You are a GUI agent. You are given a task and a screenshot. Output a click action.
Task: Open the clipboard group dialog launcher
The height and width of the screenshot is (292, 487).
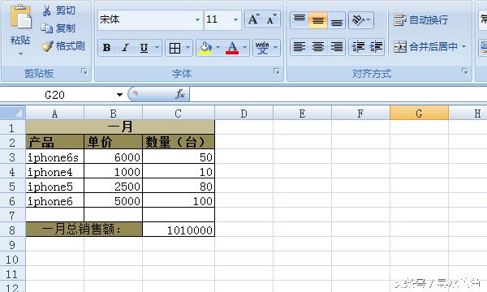coord(84,71)
